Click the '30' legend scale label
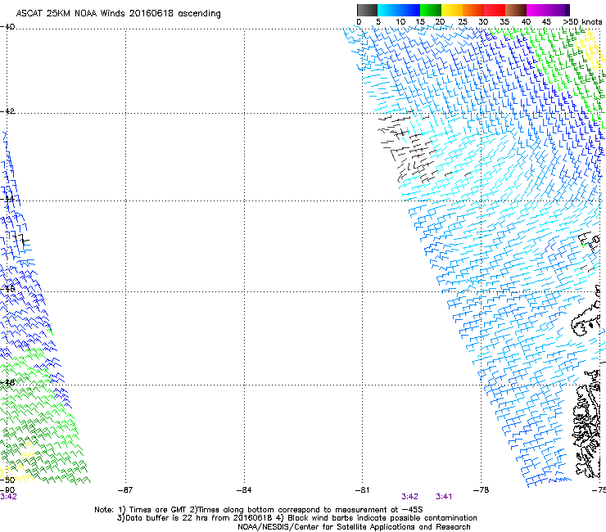This screenshot has width=606, height=532. [x=483, y=22]
